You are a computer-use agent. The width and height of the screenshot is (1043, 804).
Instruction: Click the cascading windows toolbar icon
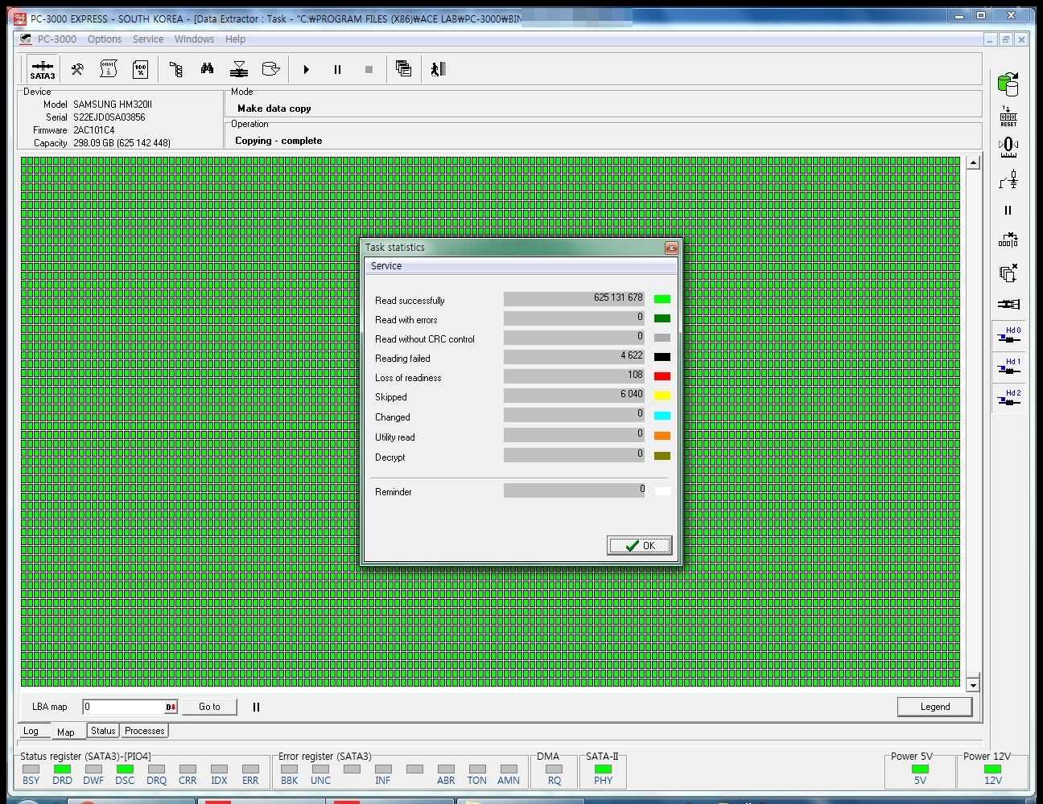[x=403, y=69]
